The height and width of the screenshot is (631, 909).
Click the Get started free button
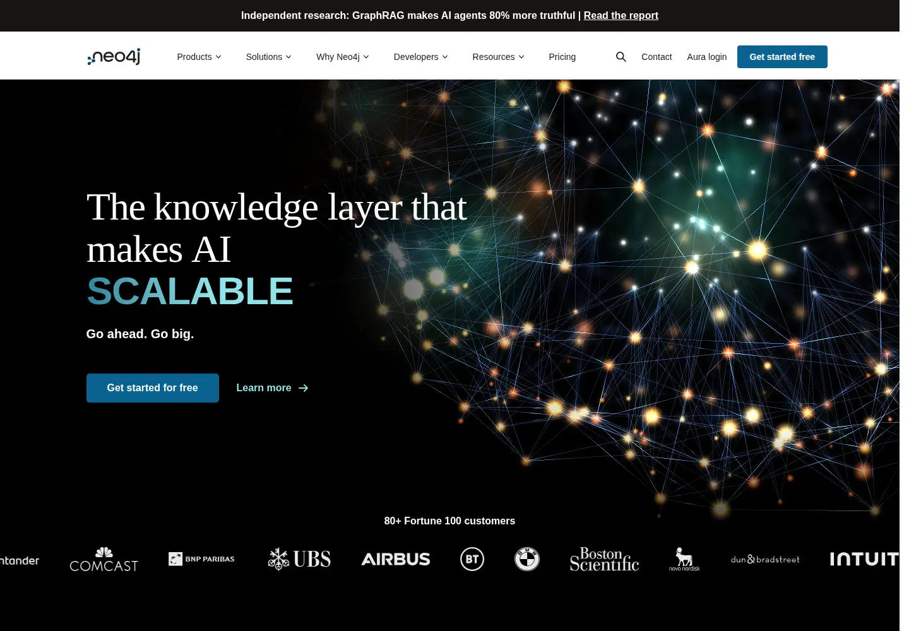click(782, 57)
